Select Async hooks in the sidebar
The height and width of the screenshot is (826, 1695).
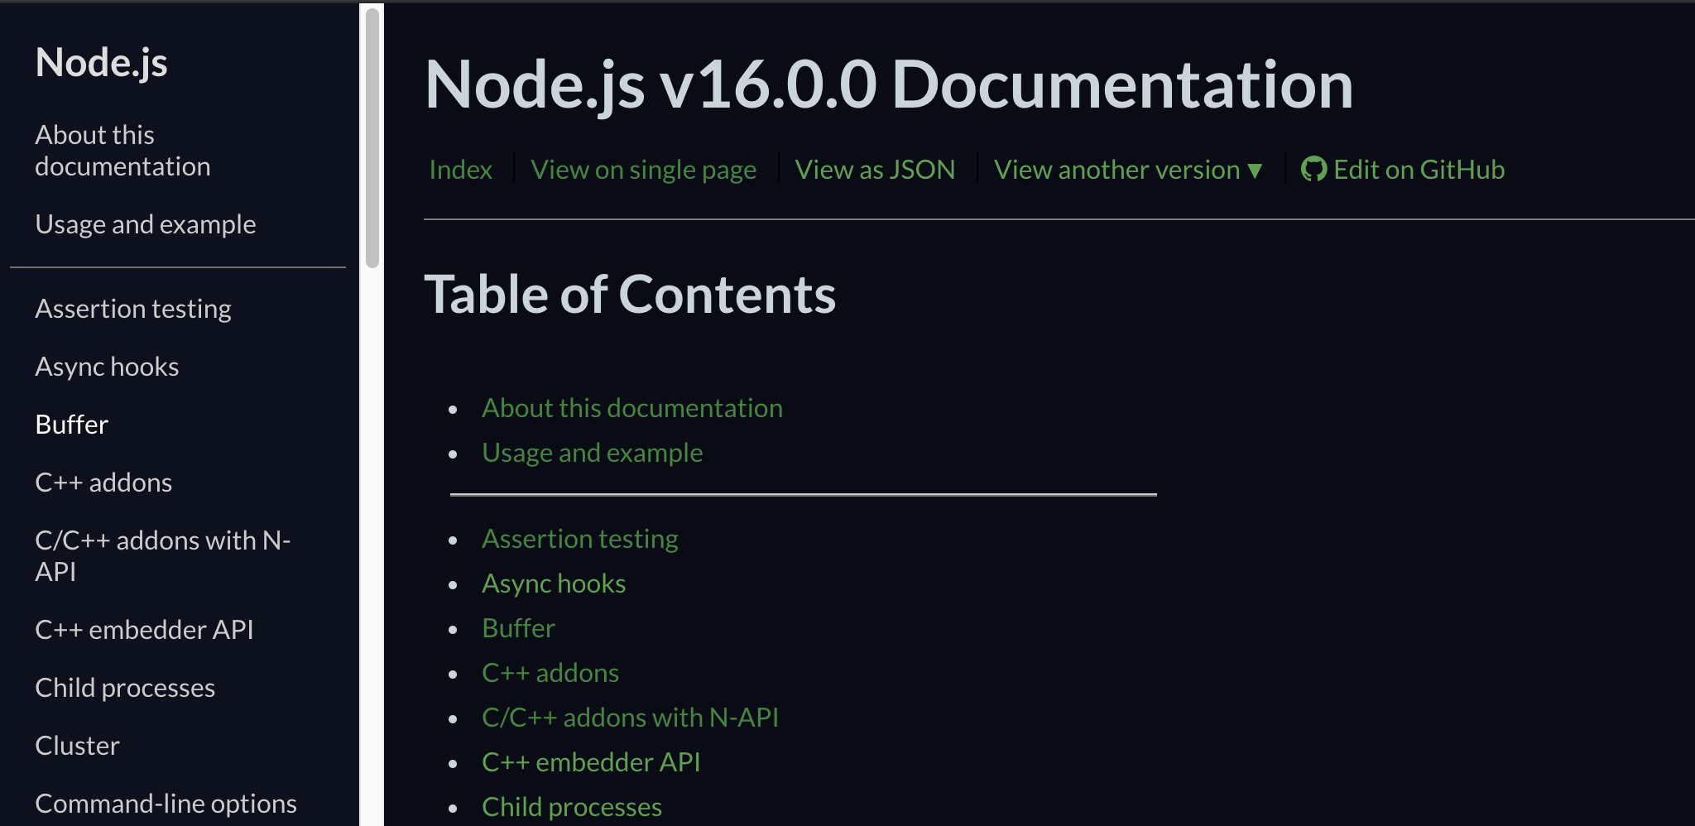107,367
